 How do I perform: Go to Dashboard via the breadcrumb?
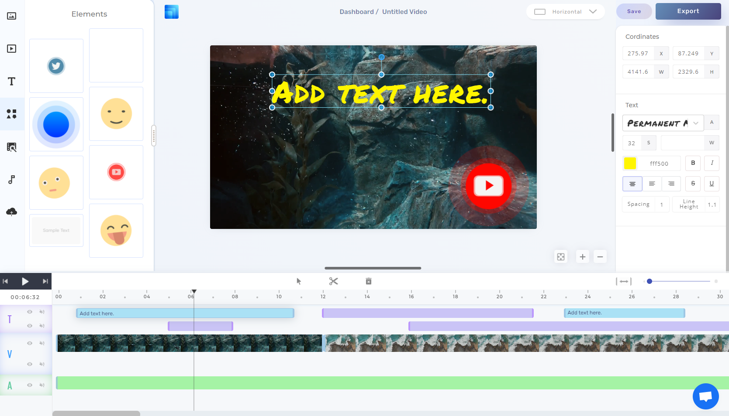click(357, 11)
